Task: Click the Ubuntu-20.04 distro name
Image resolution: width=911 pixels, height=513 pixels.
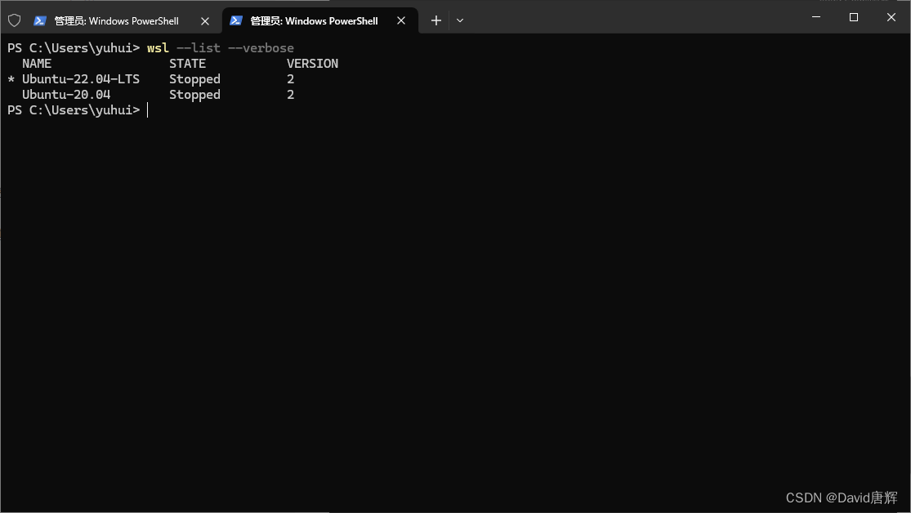Action: [x=66, y=95]
